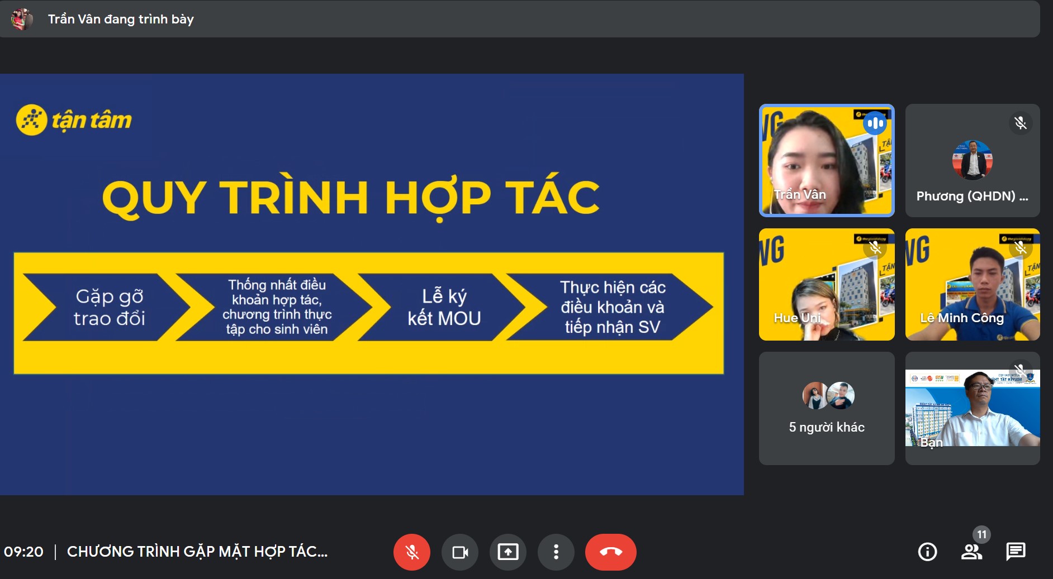
Task: Open the three-dot more options menu
Action: tap(556, 552)
